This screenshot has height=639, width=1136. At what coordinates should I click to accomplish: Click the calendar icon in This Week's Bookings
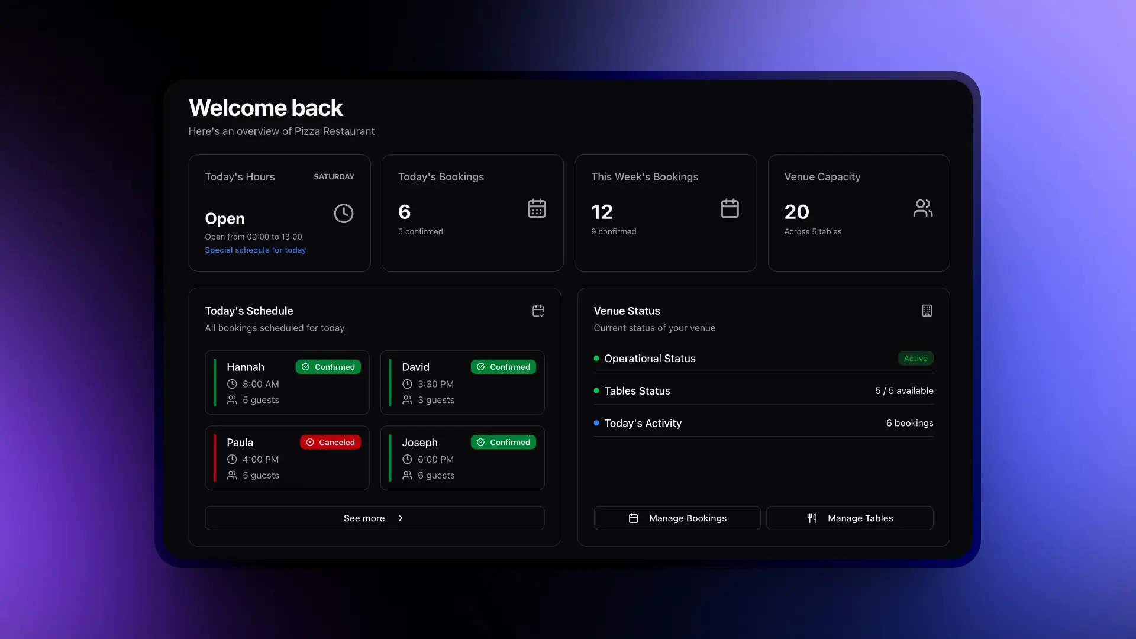coord(730,208)
